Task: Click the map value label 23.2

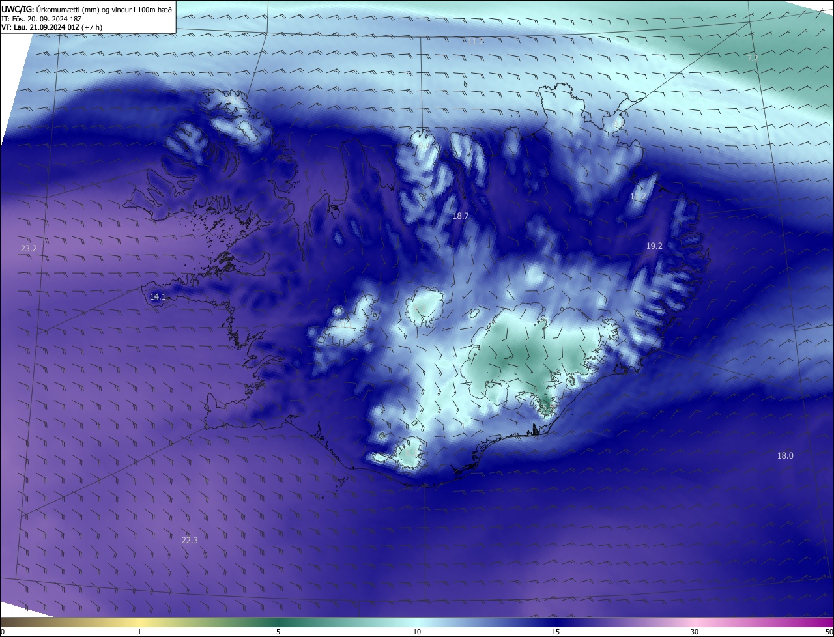Action: (x=29, y=248)
